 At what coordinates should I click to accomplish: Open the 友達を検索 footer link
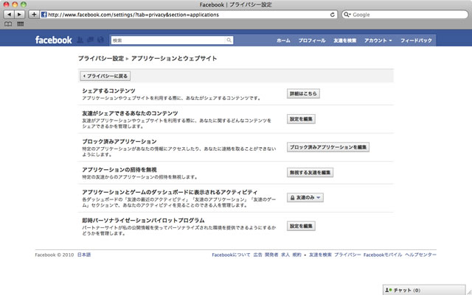click(x=320, y=255)
